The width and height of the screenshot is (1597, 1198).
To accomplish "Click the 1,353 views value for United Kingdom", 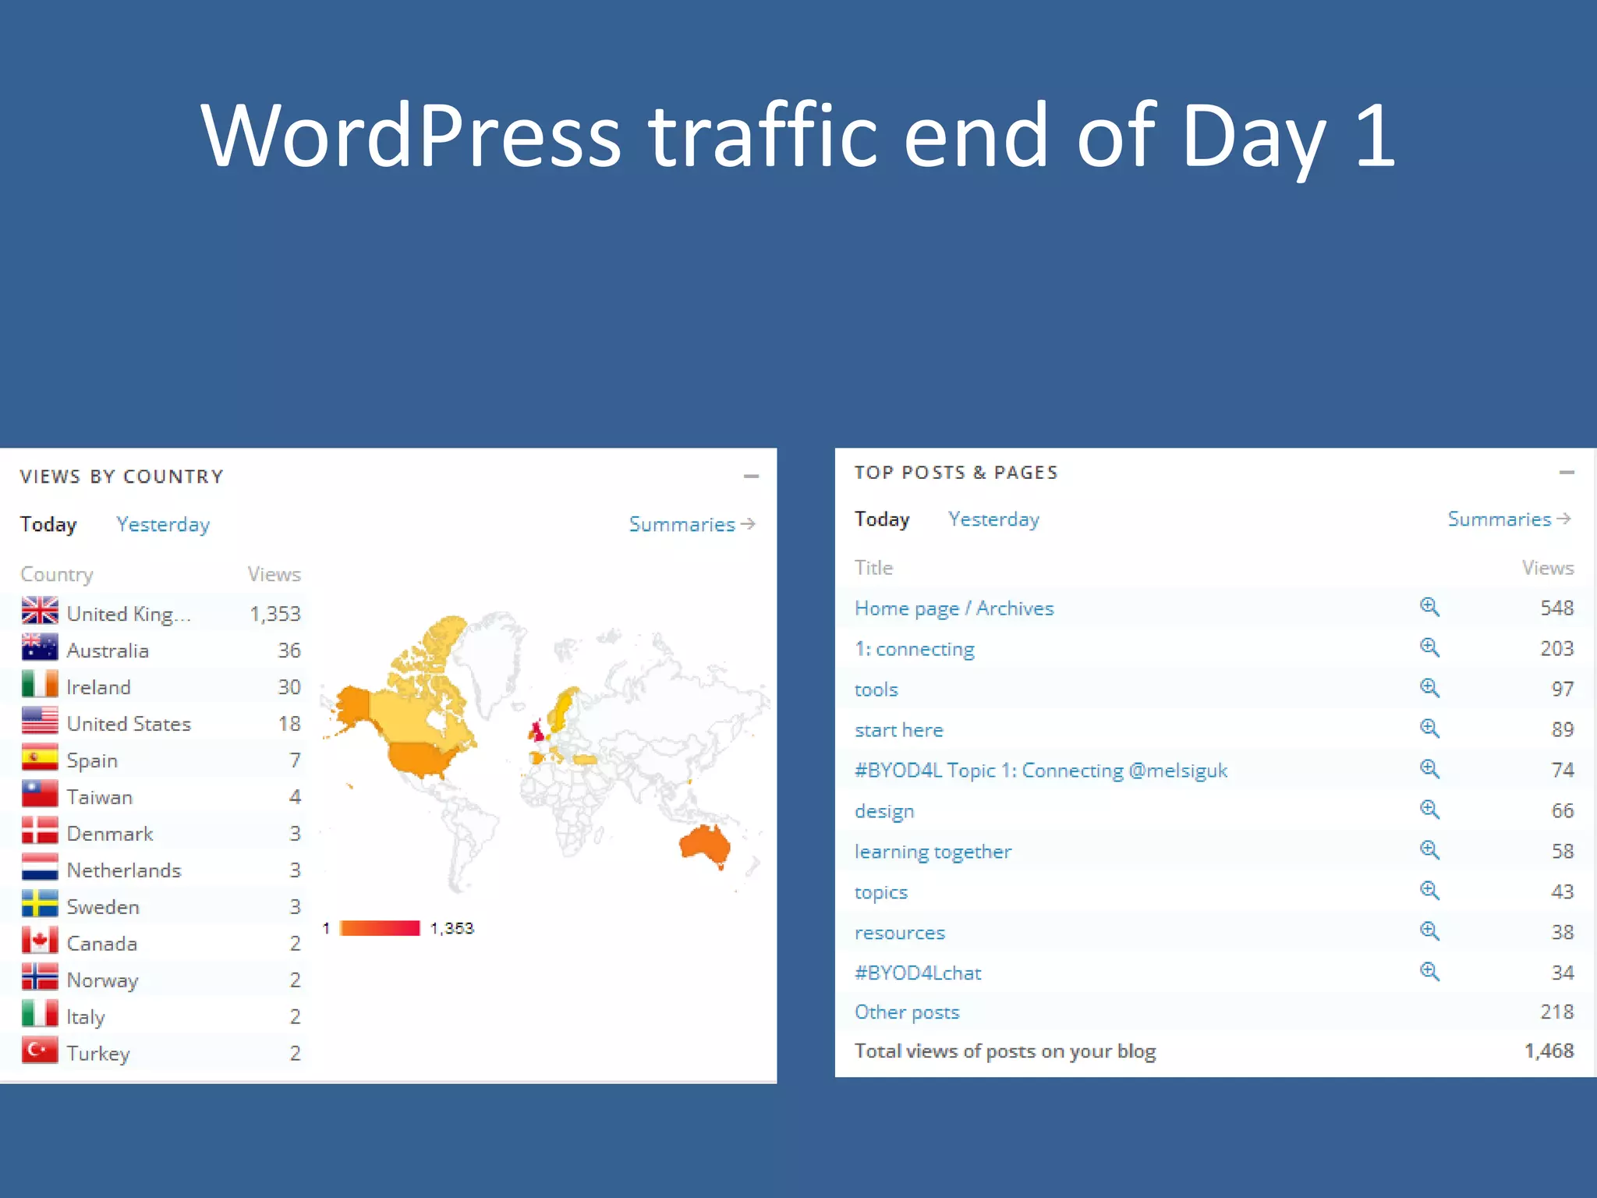I will 275,614.
